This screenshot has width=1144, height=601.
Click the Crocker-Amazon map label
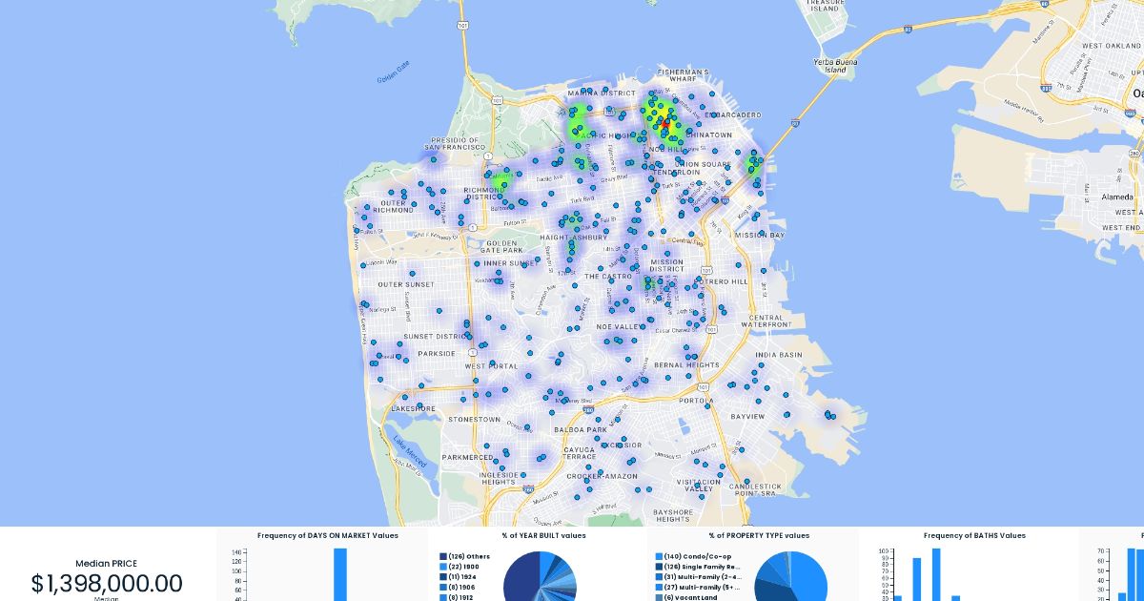[x=602, y=476]
